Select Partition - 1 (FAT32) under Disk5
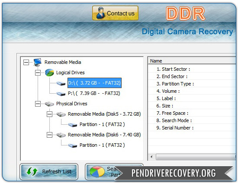This screenshot has width=238, height=183. 102,124
